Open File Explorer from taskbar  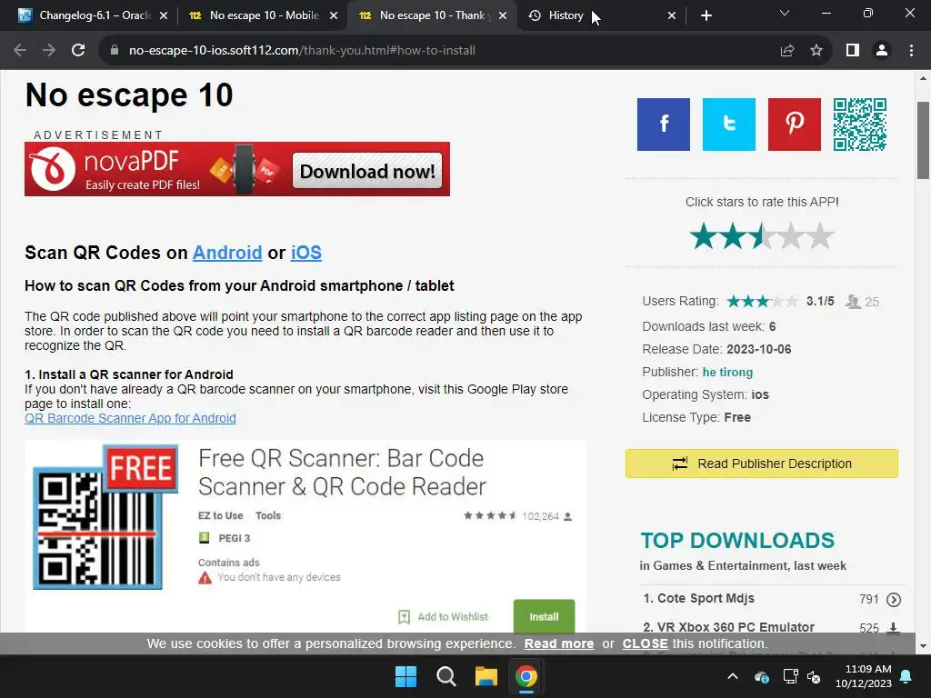(x=486, y=676)
